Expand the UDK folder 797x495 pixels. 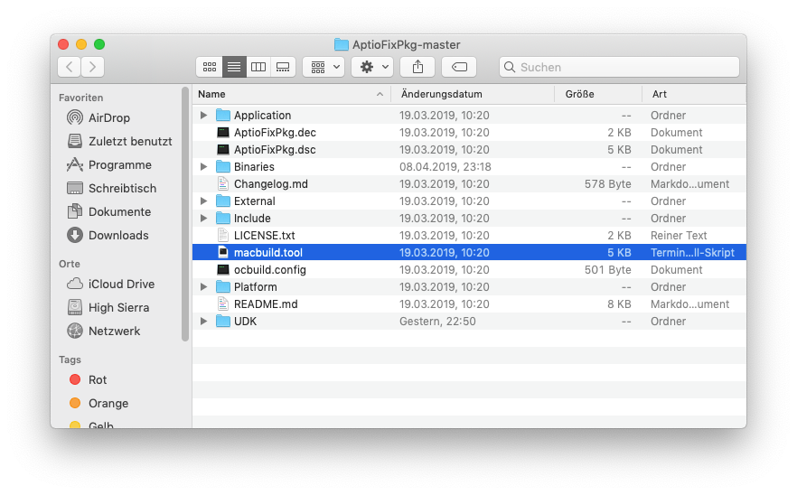203,322
